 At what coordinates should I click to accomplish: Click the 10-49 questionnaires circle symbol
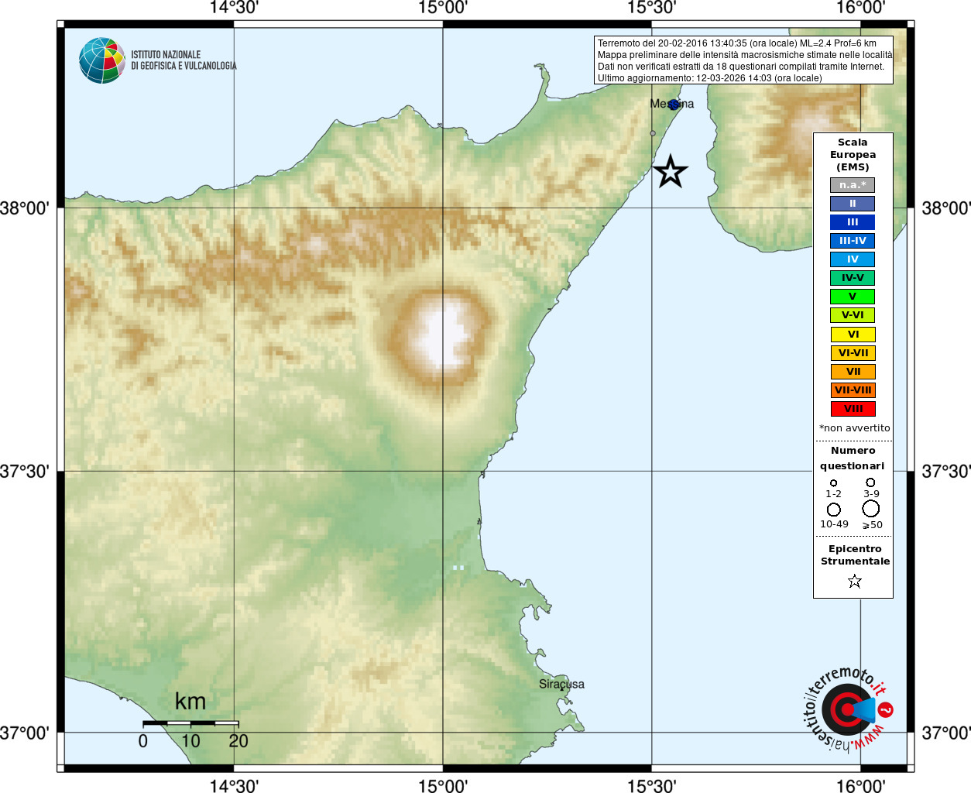click(834, 510)
